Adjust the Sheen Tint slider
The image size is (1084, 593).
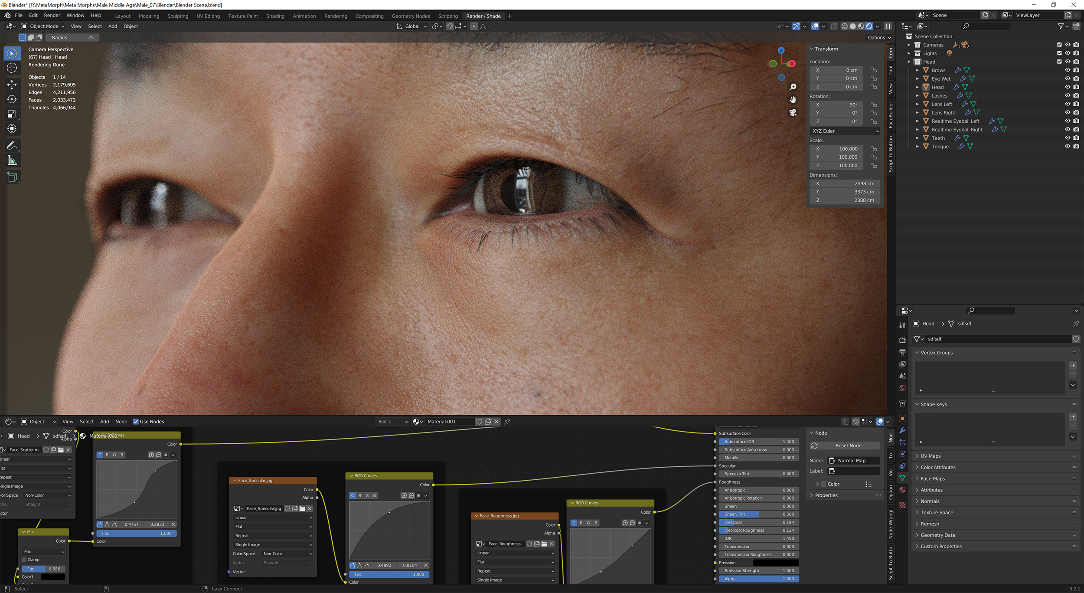pos(758,514)
